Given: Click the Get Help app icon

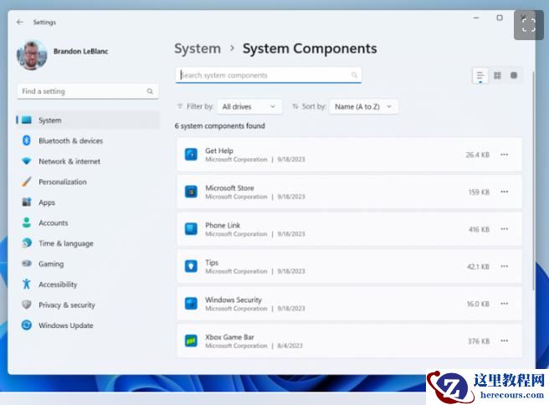Looking at the screenshot, I should [x=191, y=154].
